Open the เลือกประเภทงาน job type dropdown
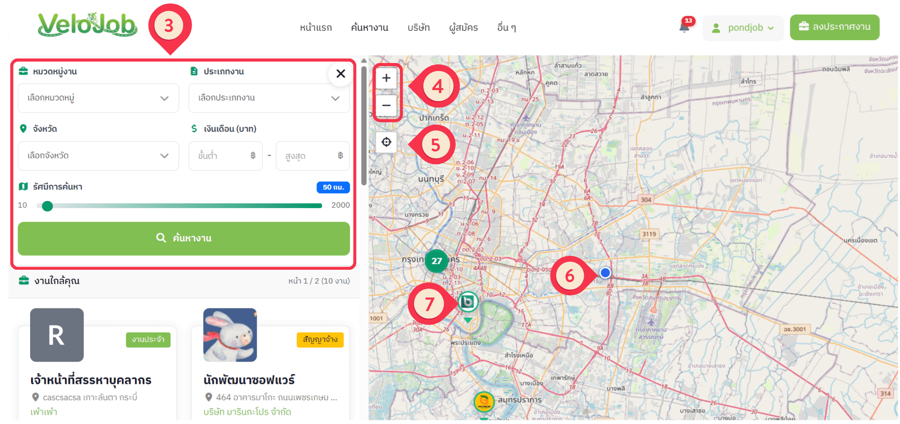The height and width of the screenshot is (424, 900). 269,98
